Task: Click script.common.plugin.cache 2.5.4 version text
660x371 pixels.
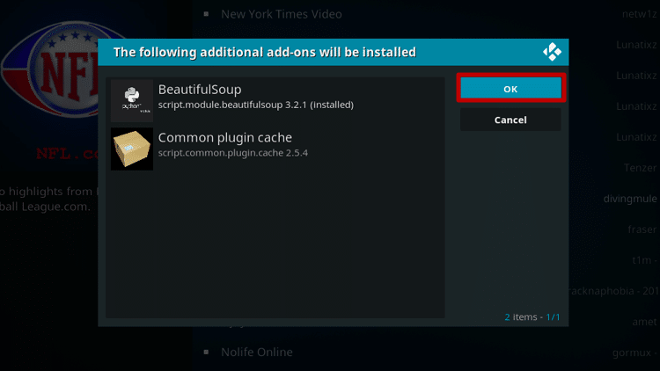Action: coord(233,153)
